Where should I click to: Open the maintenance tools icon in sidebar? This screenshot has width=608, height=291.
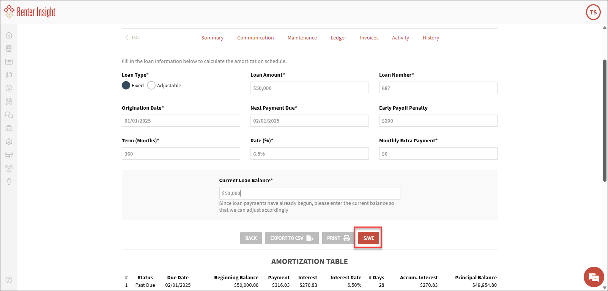pyautogui.click(x=9, y=102)
